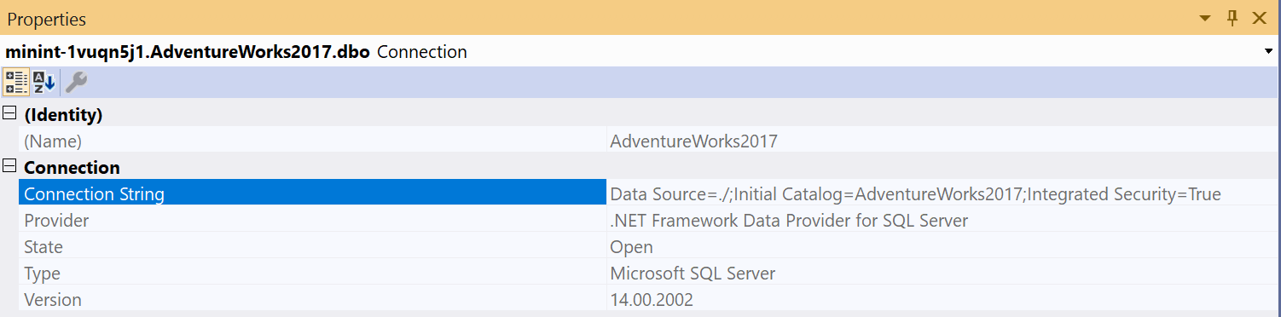Click the AdventureWorks2017 name value

[x=693, y=141]
